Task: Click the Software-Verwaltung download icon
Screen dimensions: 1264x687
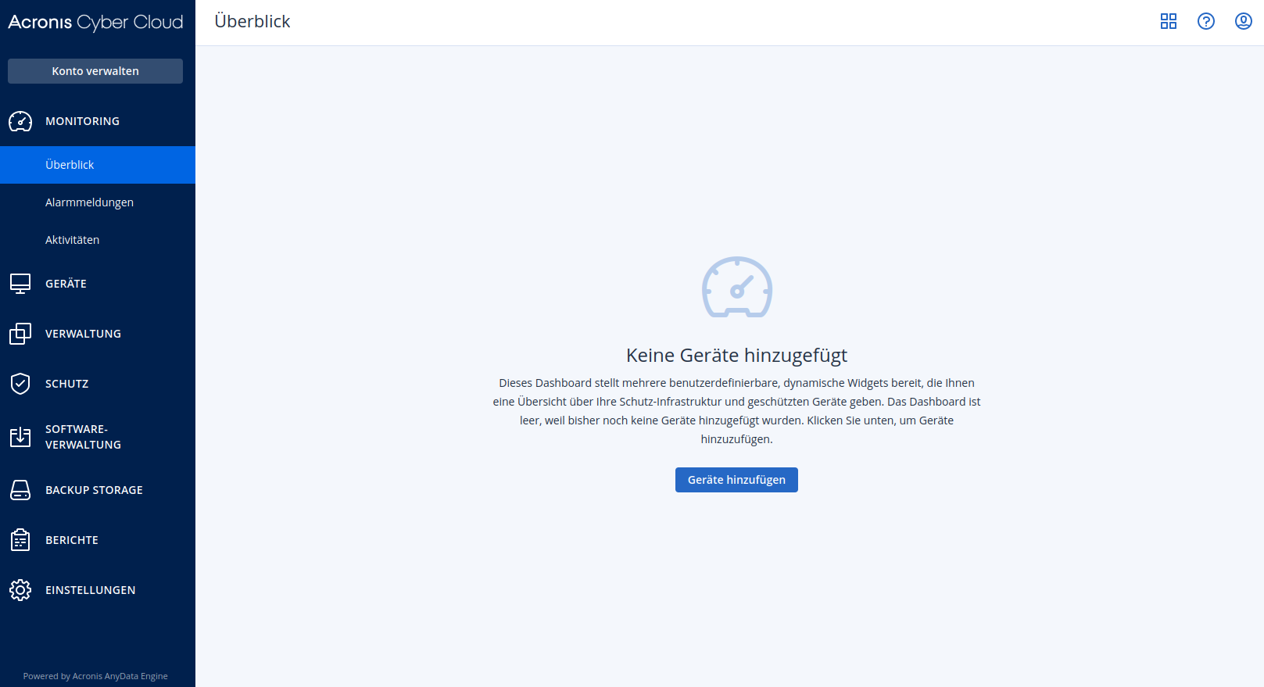Action: pyautogui.click(x=20, y=437)
